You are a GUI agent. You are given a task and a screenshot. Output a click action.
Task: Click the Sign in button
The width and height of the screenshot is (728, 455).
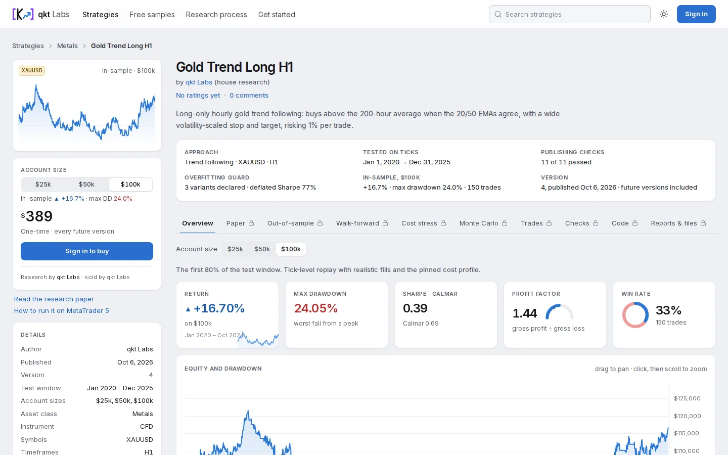pos(696,14)
